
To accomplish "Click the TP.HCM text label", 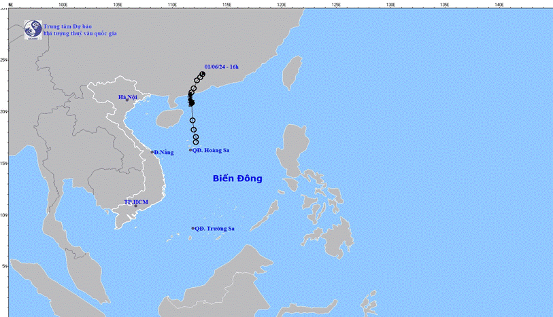I will coord(136,202).
